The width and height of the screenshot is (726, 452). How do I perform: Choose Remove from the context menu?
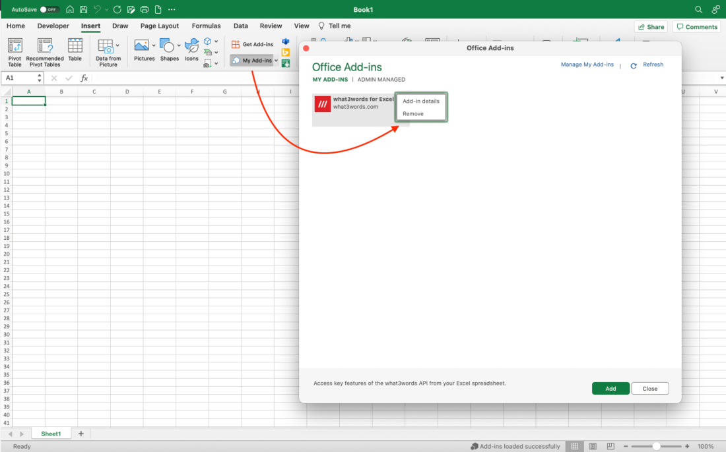point(413,114)
